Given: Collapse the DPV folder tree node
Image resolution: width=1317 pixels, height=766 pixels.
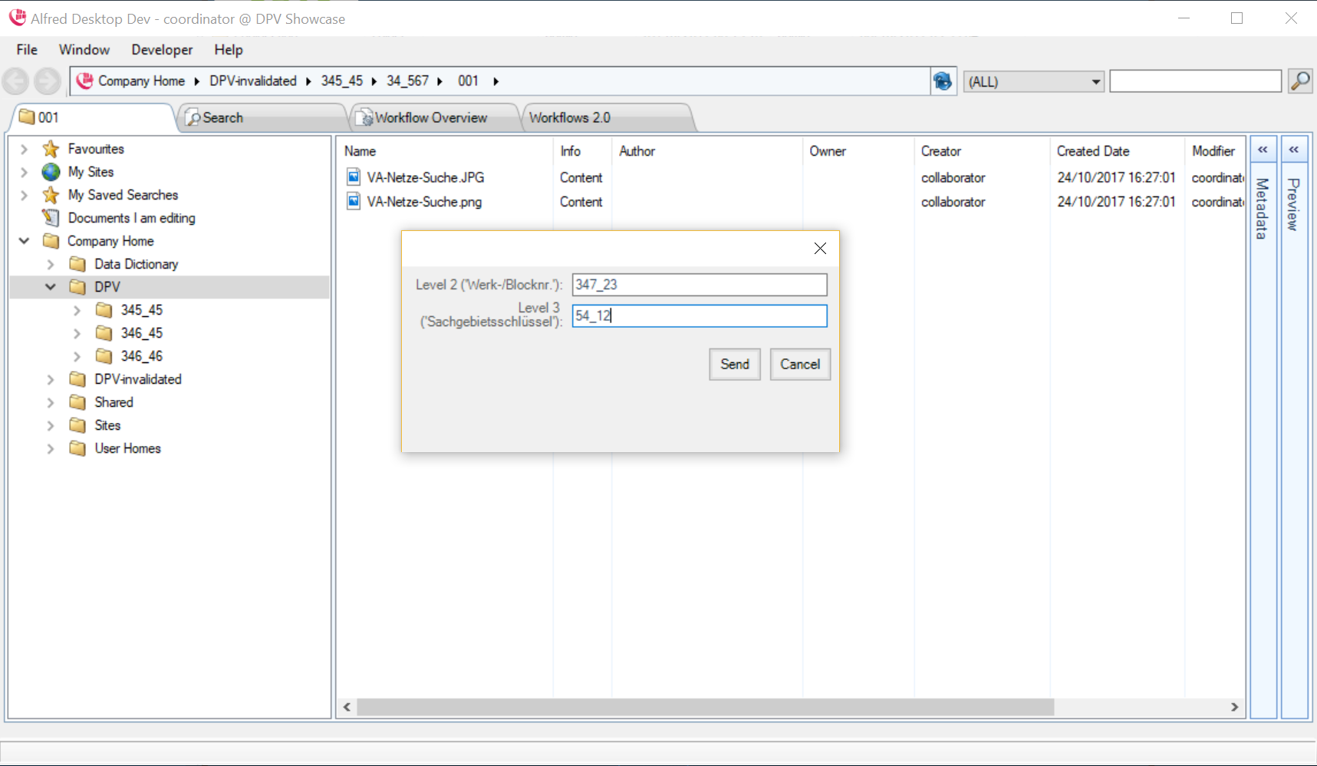Looking at the screenshot, I should (x=51, y=287).
